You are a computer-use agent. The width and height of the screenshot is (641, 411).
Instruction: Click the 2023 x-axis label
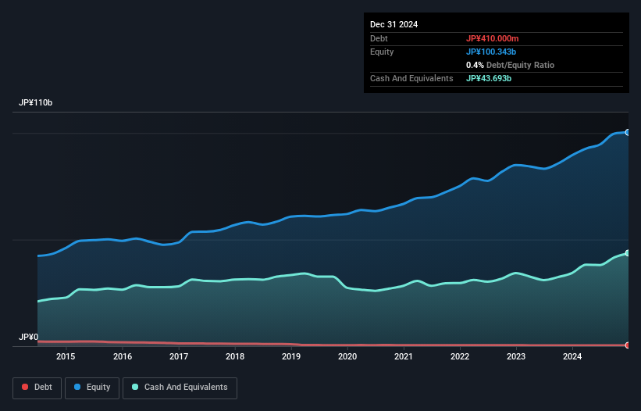click(x=516, y=356)
